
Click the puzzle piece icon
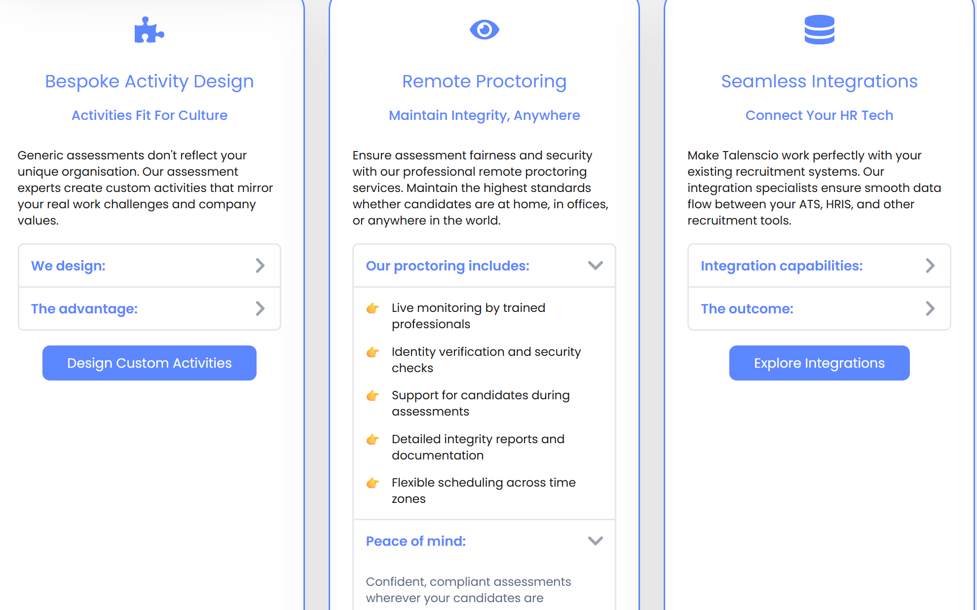pyautogui.click(x=149, y=30)
